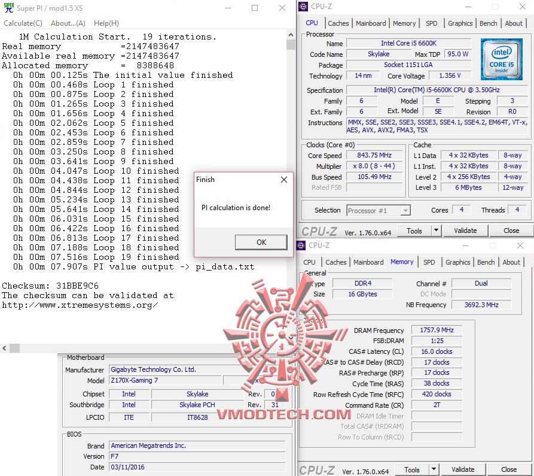534x476 pixels.
Task: Switch to Memory tab in upper CPU-Z window
Action: pos(404,23)
